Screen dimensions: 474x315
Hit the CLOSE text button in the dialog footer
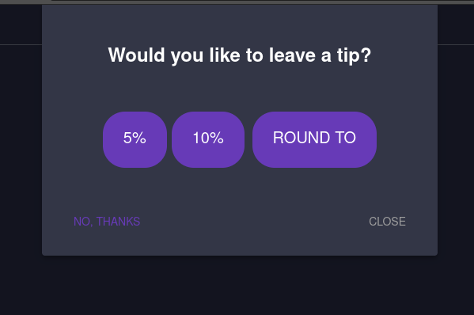[387, 222]
